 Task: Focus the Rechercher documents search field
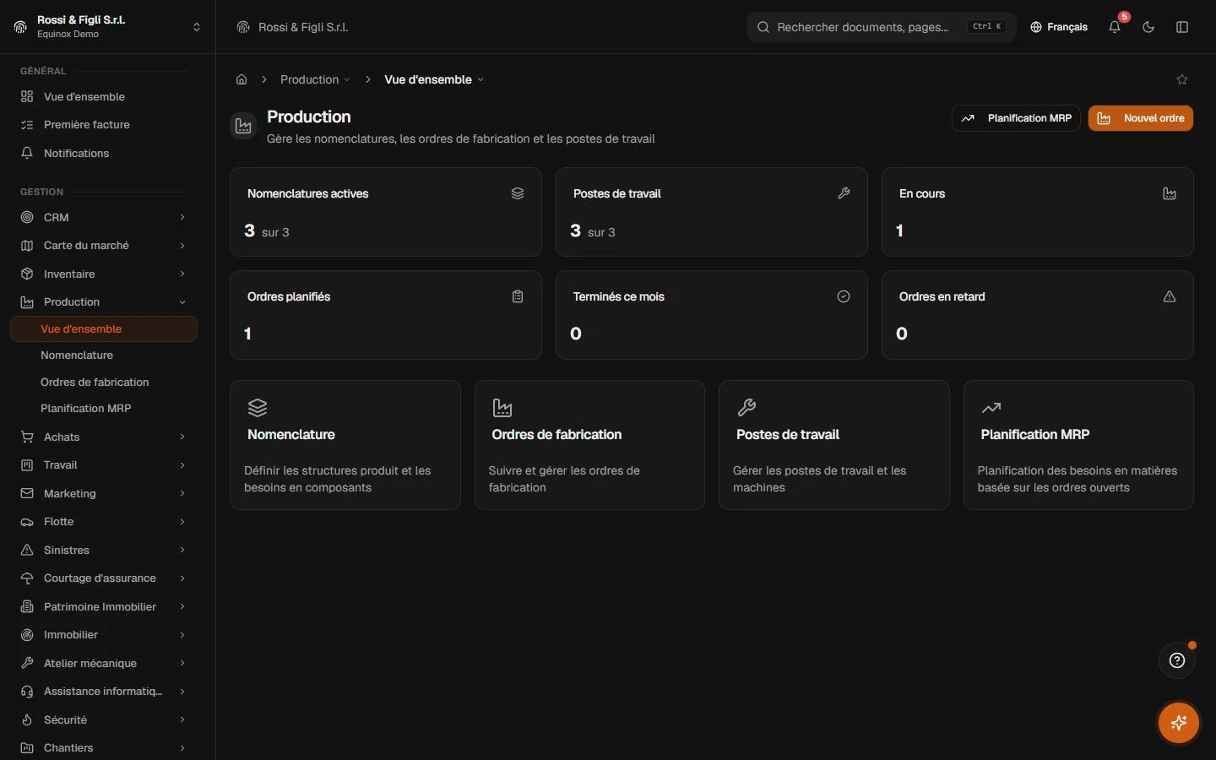coord(882,27)
